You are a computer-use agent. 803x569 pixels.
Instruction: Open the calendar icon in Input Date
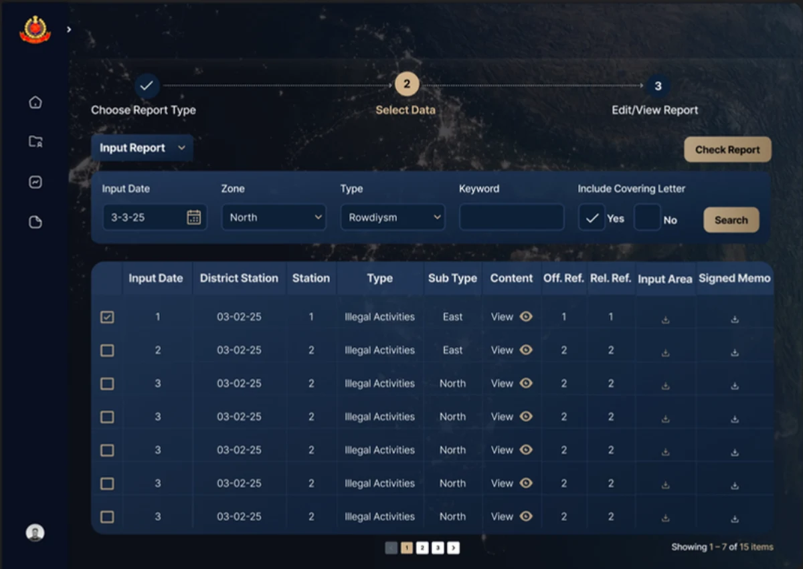tap(193, 217)
